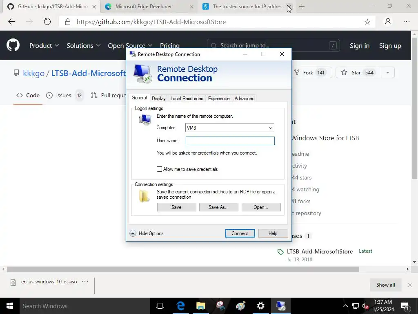
Task: Select the Advanced tab
Action: point(245,99)
